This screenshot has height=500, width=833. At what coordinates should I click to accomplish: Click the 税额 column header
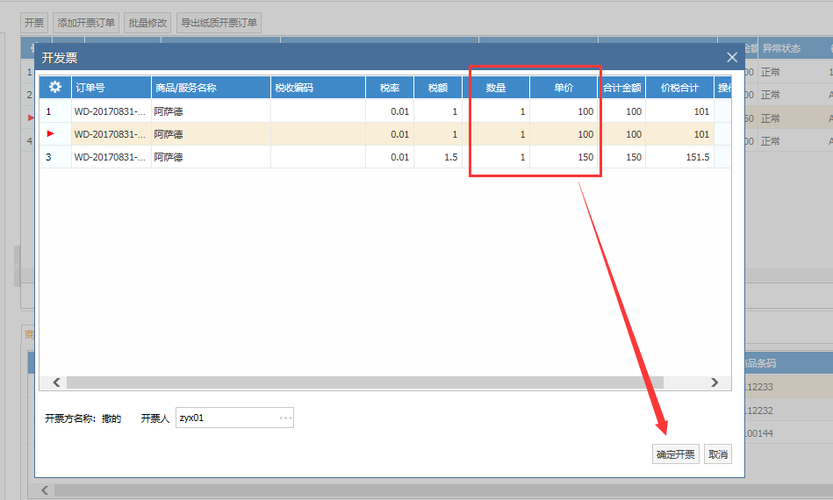[438, 88]
